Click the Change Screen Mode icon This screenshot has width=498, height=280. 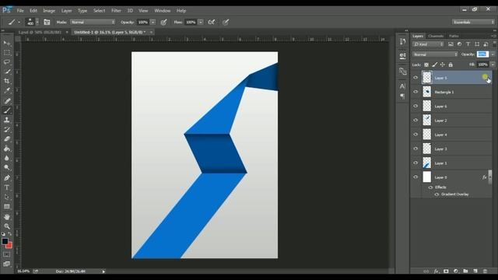(6, 264)
